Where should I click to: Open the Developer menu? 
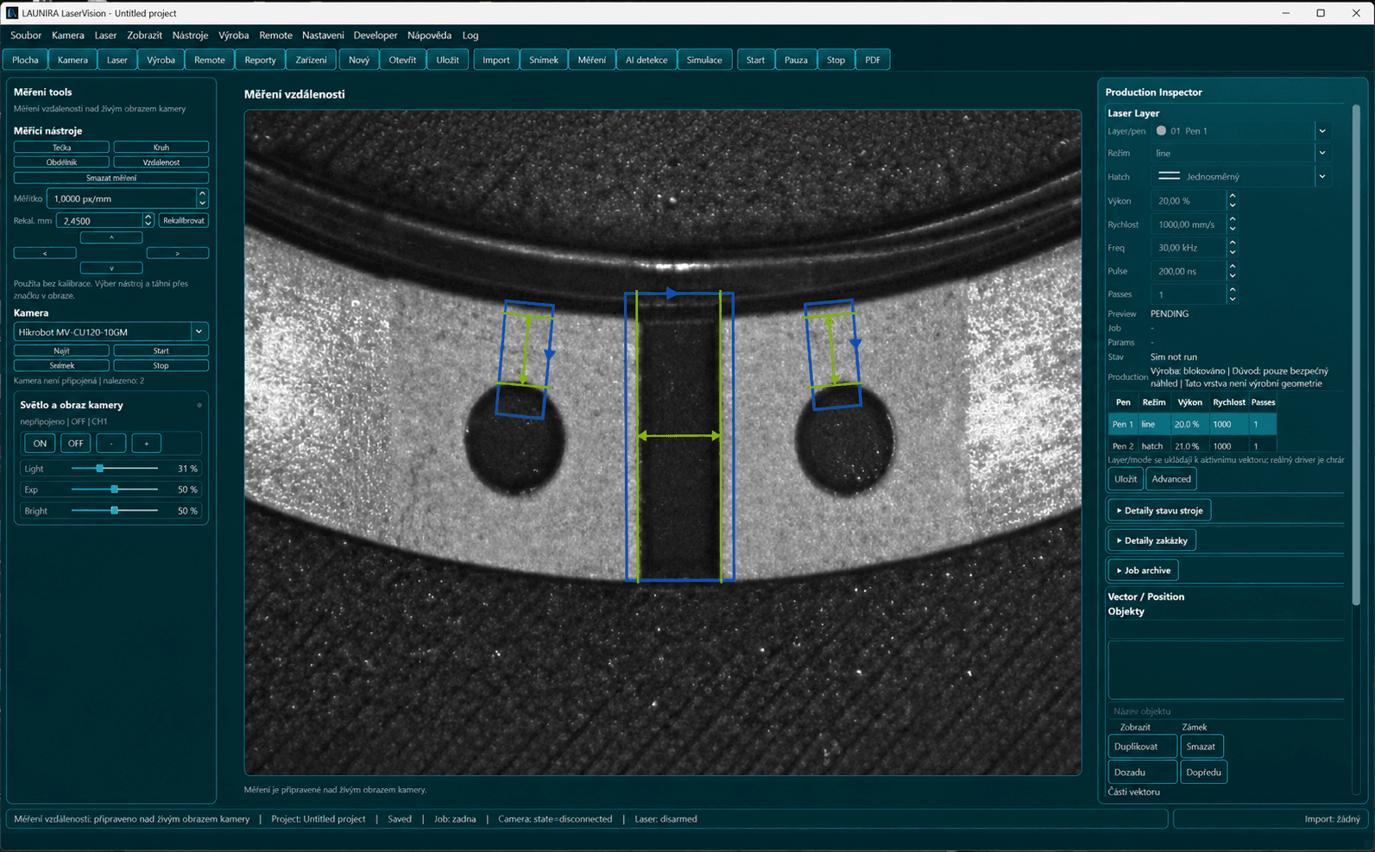pos(375,35)
